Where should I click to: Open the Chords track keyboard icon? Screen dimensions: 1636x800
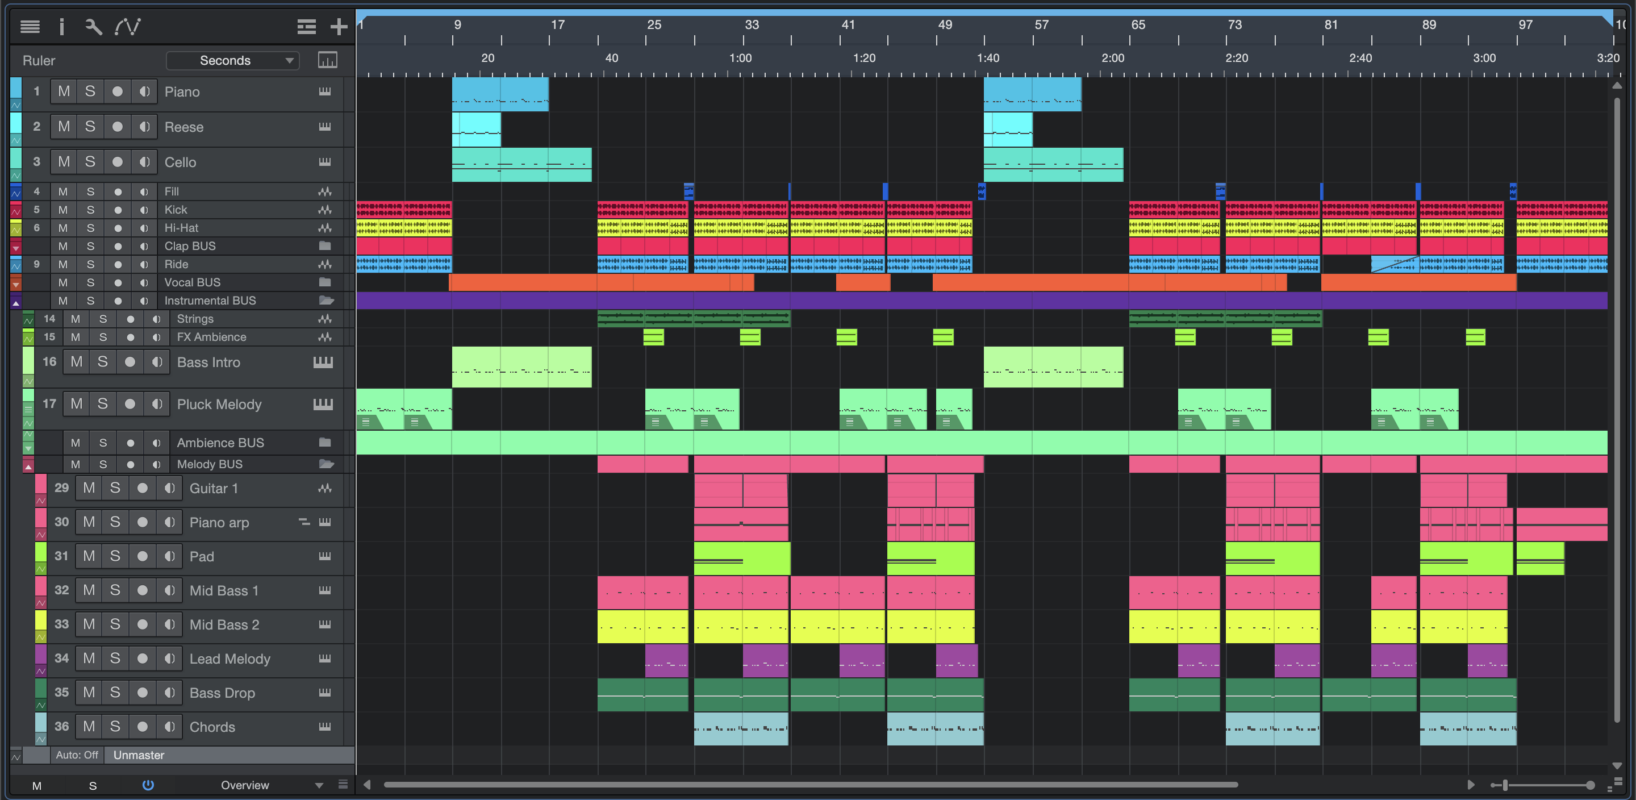[x=324, y=727]
